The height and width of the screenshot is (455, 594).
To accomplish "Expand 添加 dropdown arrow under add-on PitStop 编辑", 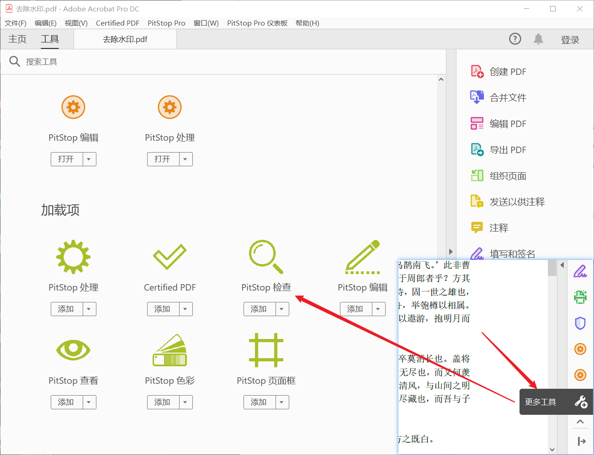I will [378, 309].
